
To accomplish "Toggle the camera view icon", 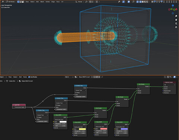I will [x=176, y=24].
